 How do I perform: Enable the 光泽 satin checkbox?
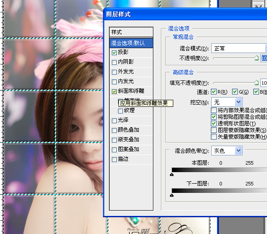tap(114, 121)
